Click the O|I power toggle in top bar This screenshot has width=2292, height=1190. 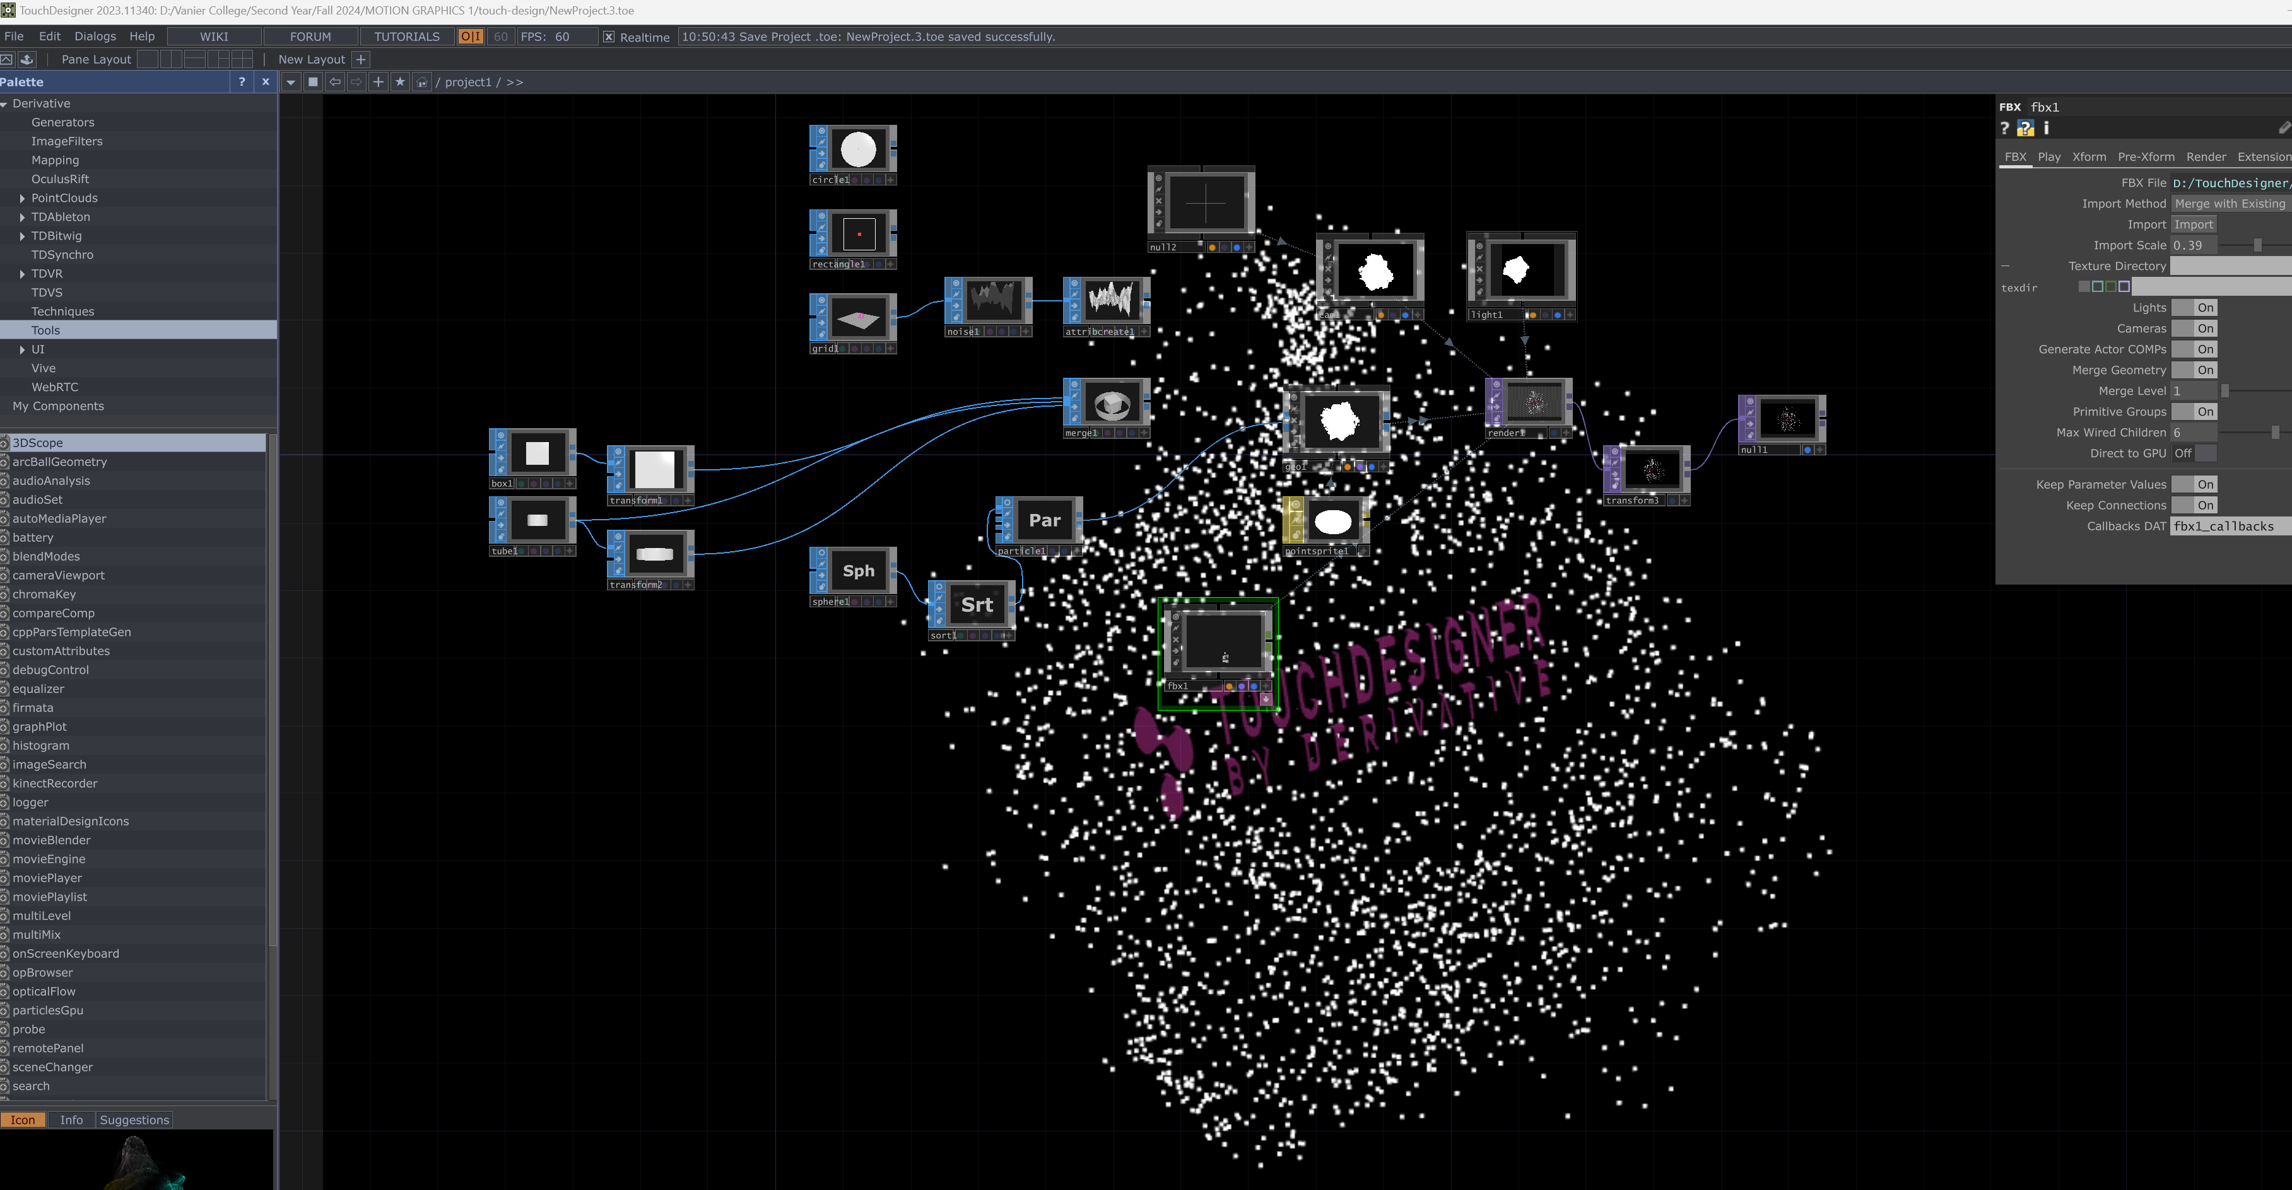[471, 37]
